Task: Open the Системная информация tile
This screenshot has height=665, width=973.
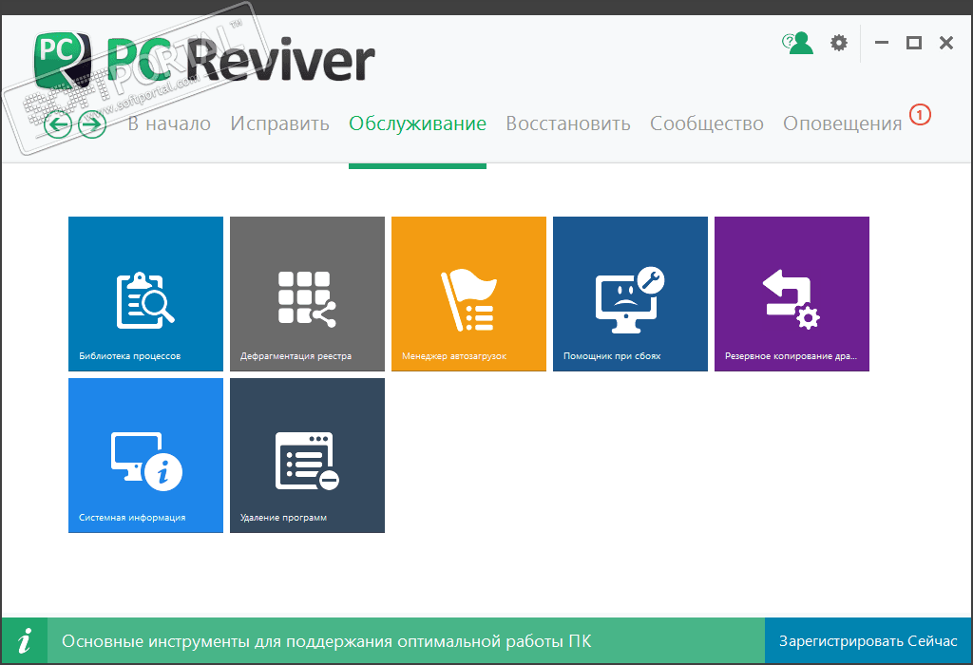Action: (x=145, y=455)
